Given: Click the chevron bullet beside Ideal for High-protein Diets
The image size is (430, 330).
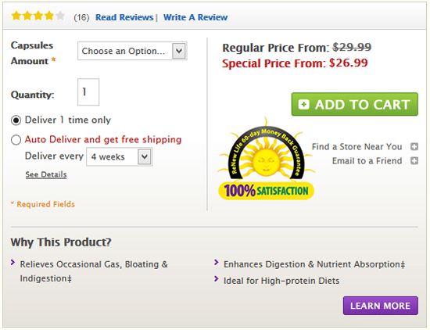Looking at the screenshot, I should pos(216,278).
